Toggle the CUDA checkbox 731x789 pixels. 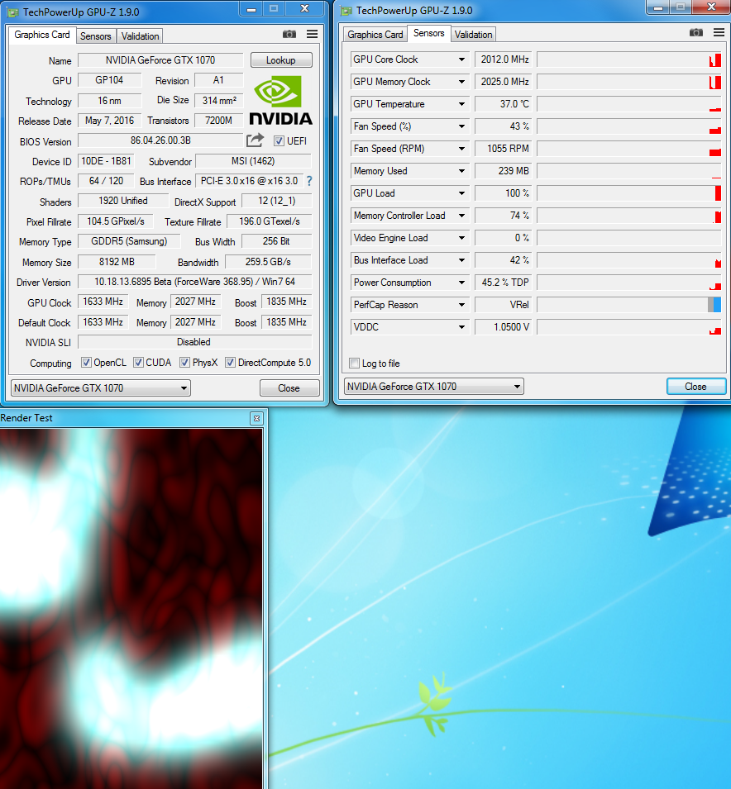(x=139, y=363)
